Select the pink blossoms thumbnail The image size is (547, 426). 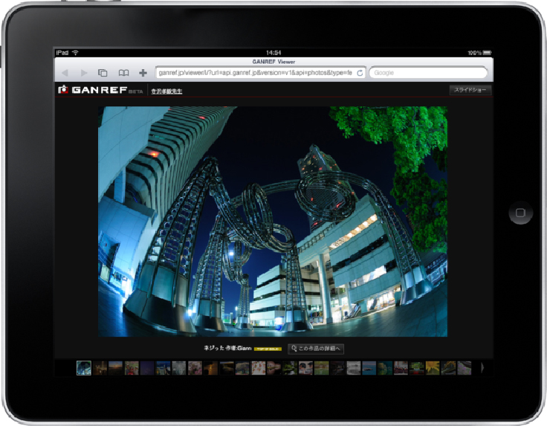[195, 368]
